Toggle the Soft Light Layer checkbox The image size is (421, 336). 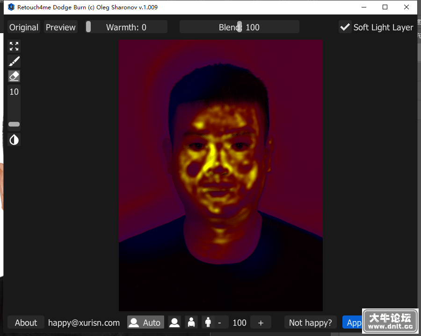click(345, 27)
